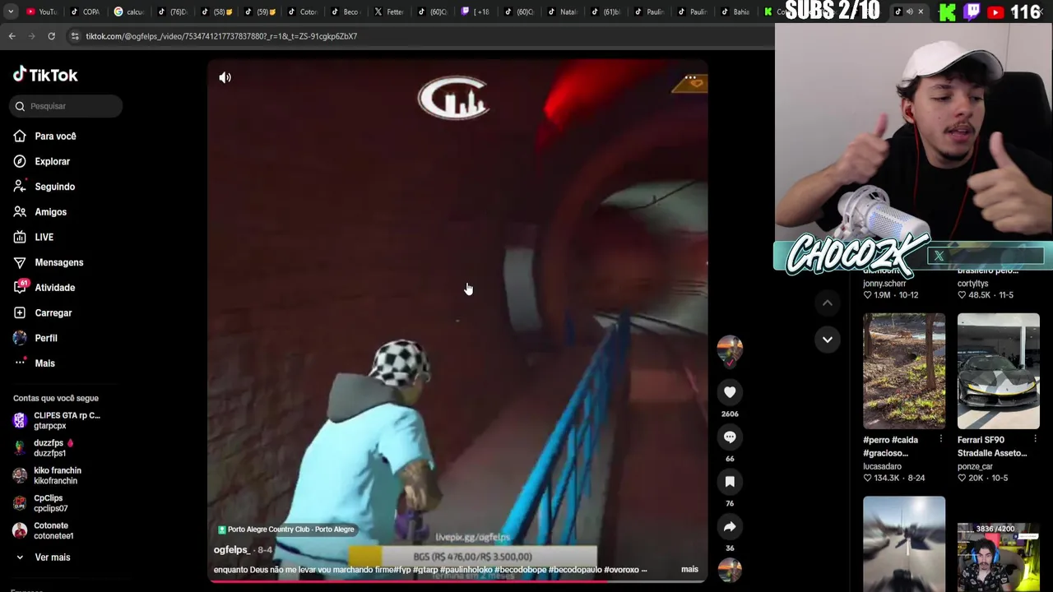
Task: Open Porto Alegre Country Club location tag
Action: [x=286, y=530]
